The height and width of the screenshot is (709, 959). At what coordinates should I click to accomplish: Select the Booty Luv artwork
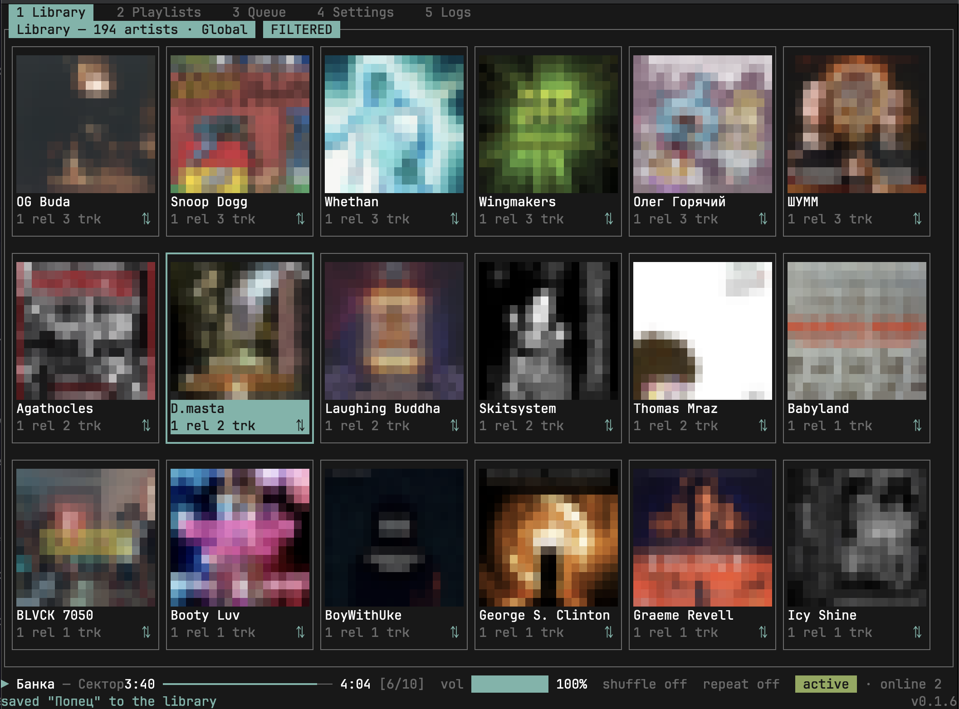tap(240, 538)
